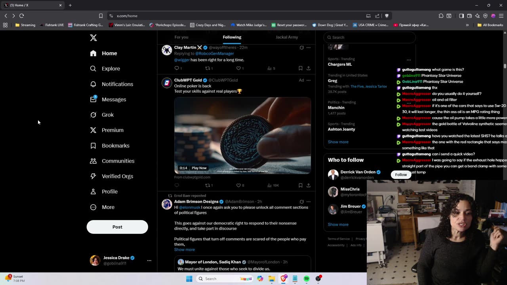Bookmark Clay Martin's post

(301, 68)
